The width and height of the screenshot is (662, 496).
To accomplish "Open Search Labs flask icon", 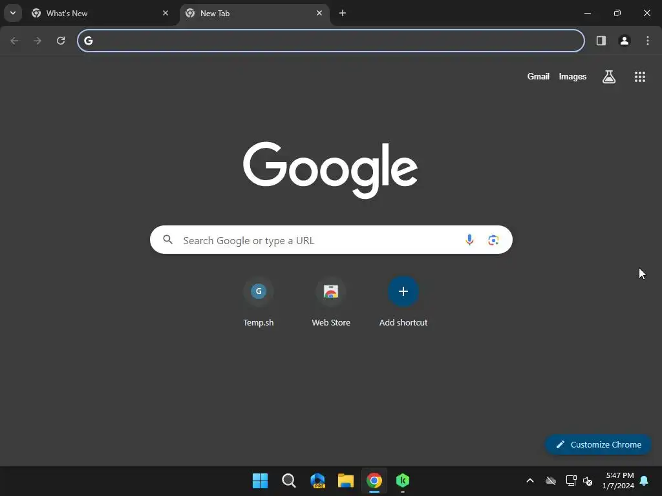I will point(609,77).
